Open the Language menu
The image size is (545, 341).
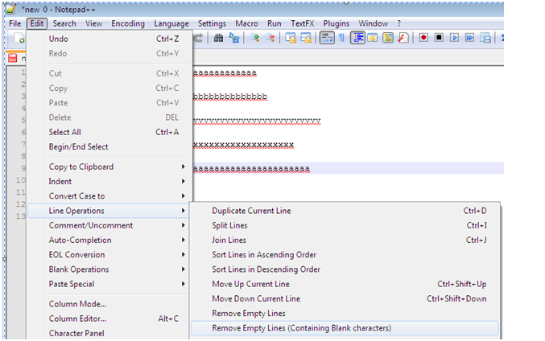171,23
